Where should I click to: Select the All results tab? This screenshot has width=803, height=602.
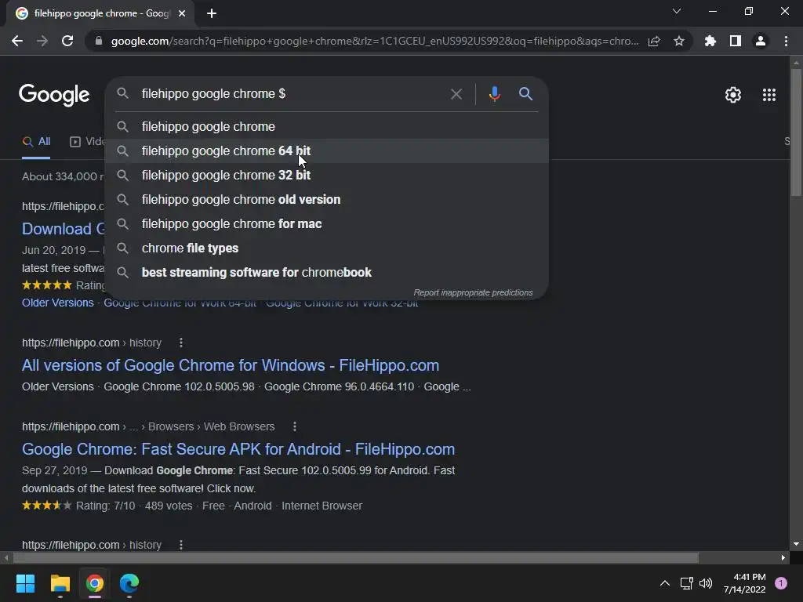[36, 142]
